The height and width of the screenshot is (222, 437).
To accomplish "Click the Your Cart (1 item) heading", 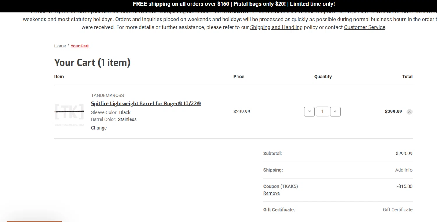I will click(x=92, y=63).
